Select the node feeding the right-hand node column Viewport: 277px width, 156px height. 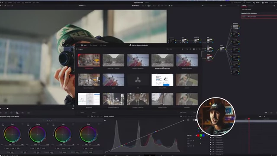[222, 49]
